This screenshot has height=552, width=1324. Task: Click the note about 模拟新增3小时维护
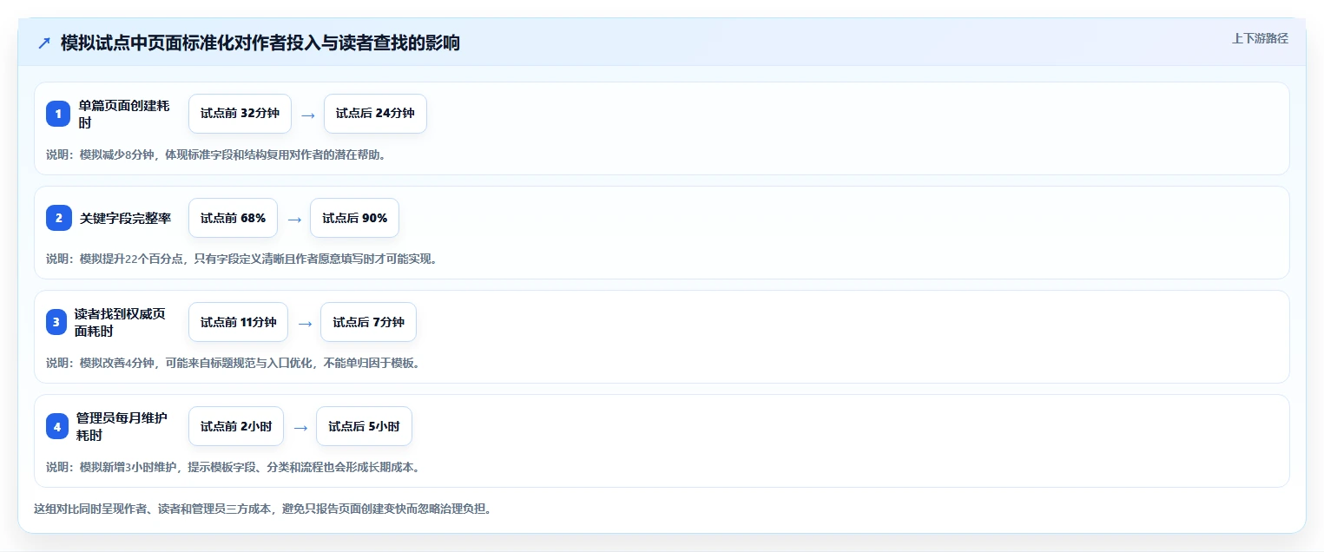tap(234, 467)
